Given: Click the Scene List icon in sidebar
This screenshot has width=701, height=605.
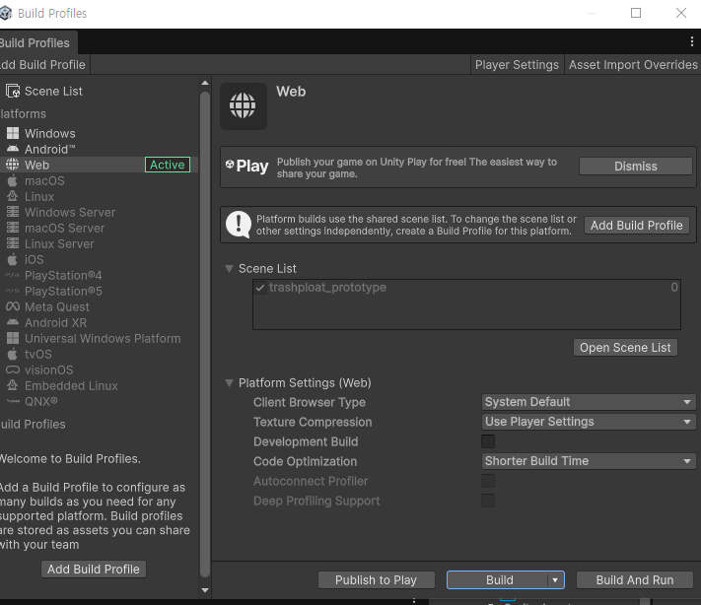Looking at the screenshot, I should (x=13, y=92).
